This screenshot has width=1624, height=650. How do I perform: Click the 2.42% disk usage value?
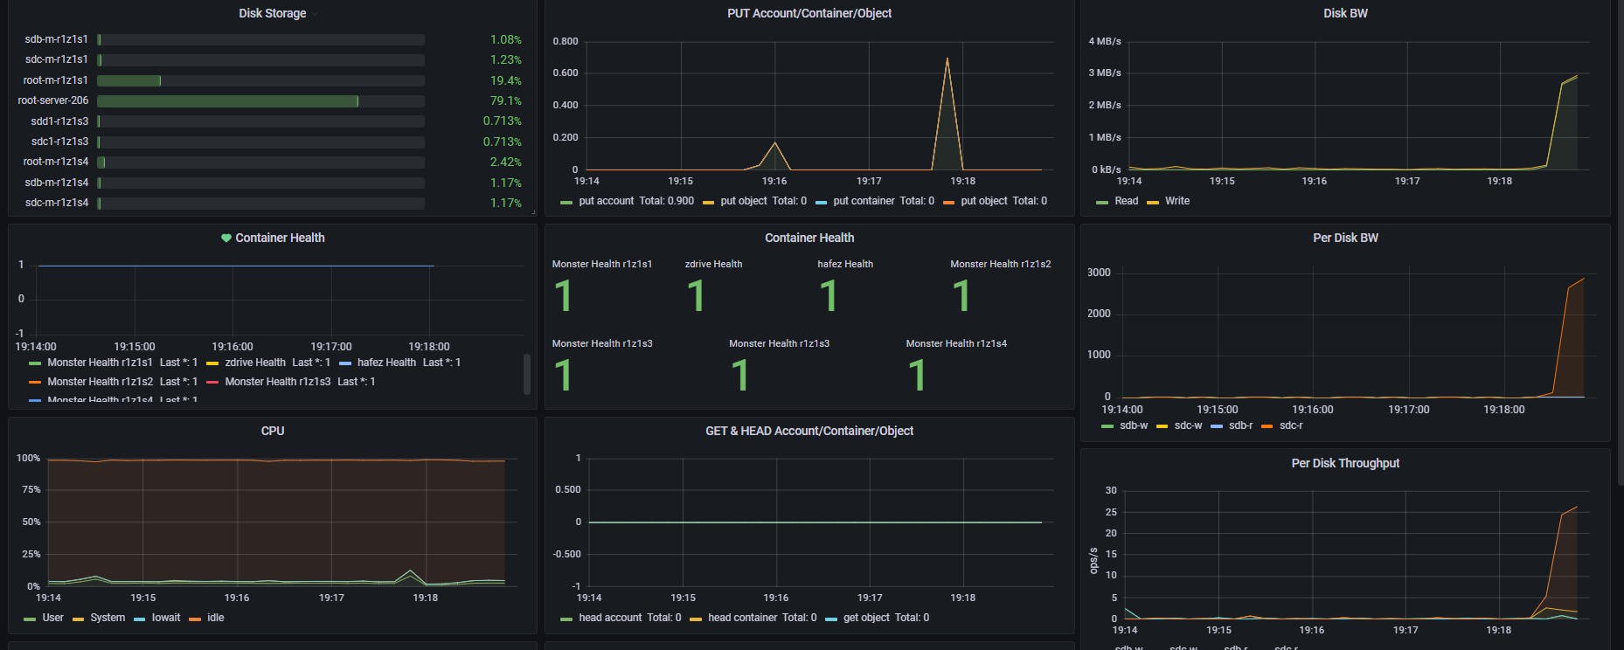point(505,162)
